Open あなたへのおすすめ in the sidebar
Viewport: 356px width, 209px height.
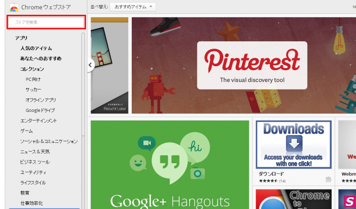41,58
